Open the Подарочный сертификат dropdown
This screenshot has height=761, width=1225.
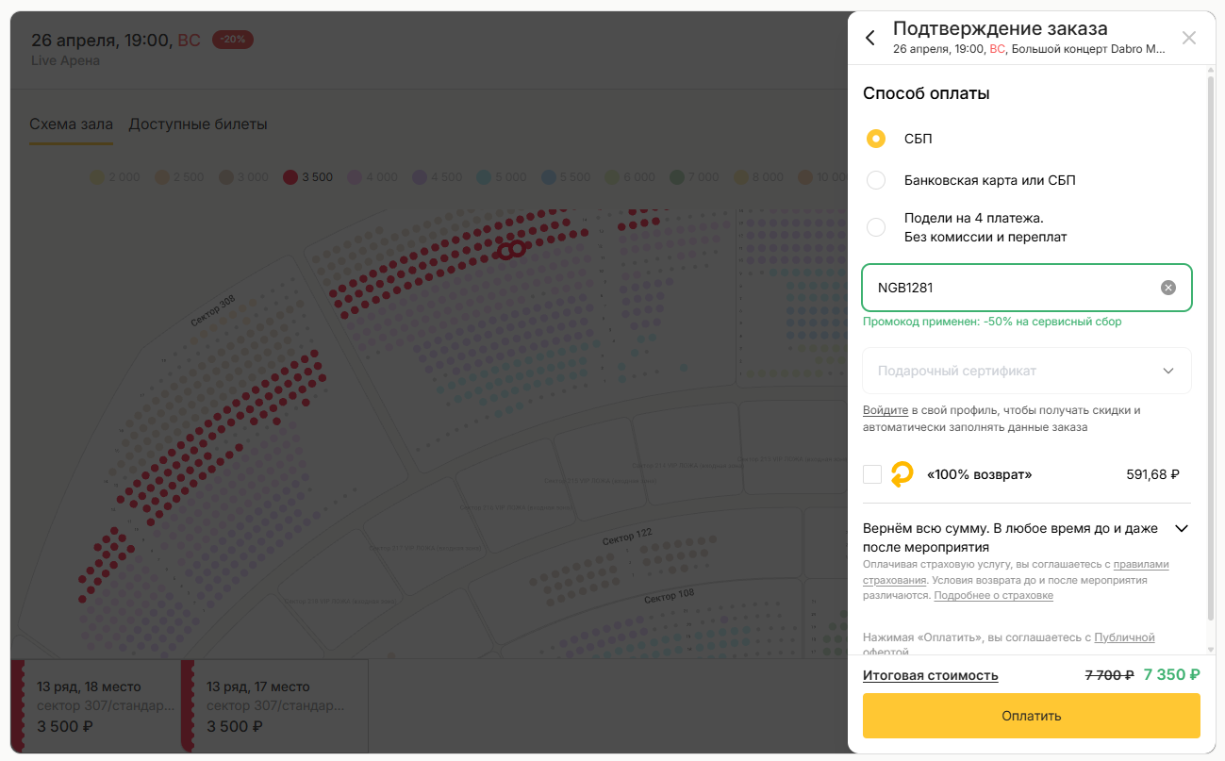(1026, 371)
